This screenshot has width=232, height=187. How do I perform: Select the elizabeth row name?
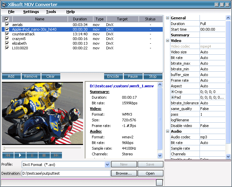[19, 43]
